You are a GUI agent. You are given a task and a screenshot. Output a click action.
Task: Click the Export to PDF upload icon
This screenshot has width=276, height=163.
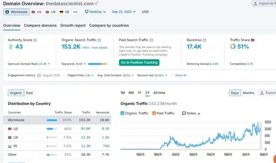click(255, 4)
